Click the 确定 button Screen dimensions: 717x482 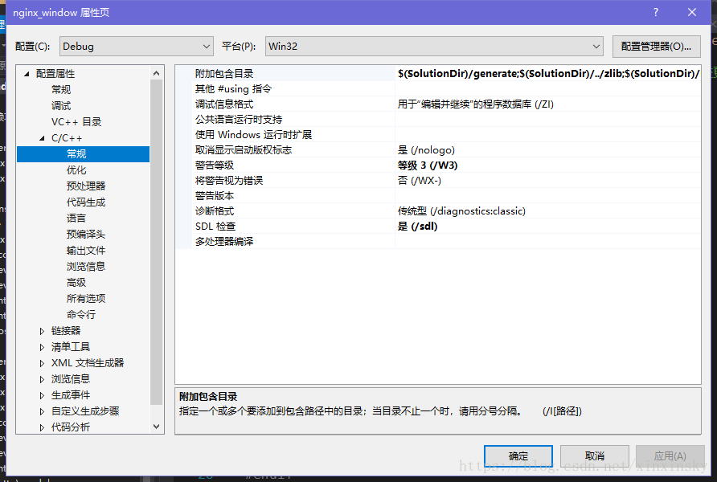(x=518, y=456)
